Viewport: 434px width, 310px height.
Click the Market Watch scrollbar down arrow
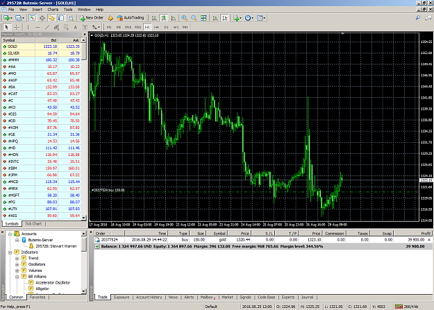(84, 218)
